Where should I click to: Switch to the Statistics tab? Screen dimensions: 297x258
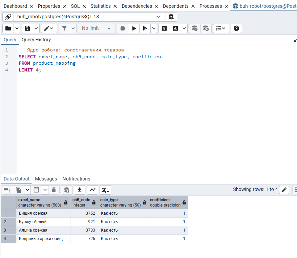point(101,6)
